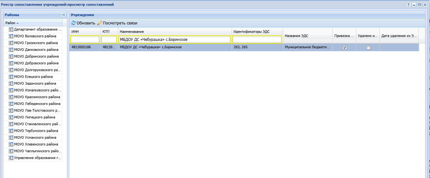Image resolution: width=430 pixels, height=178 pixels.
Task: Click the ИНН filter input field
Action: pyautogui.click(x=85, y=39)
